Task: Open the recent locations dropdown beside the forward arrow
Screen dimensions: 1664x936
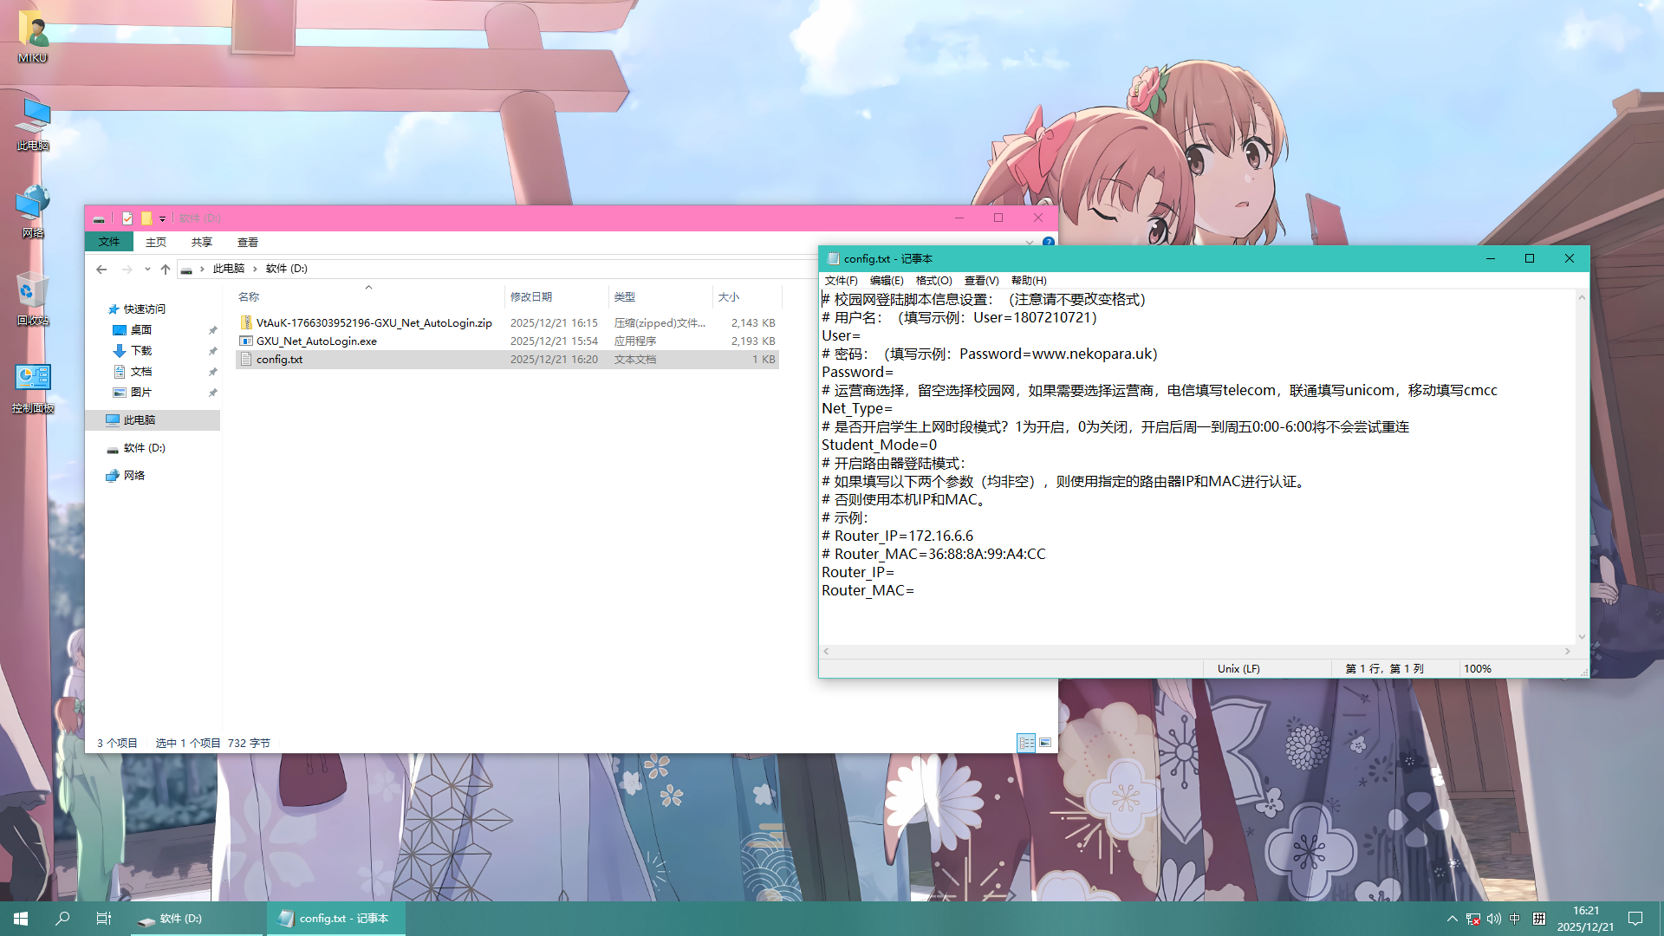Action: 146,269
